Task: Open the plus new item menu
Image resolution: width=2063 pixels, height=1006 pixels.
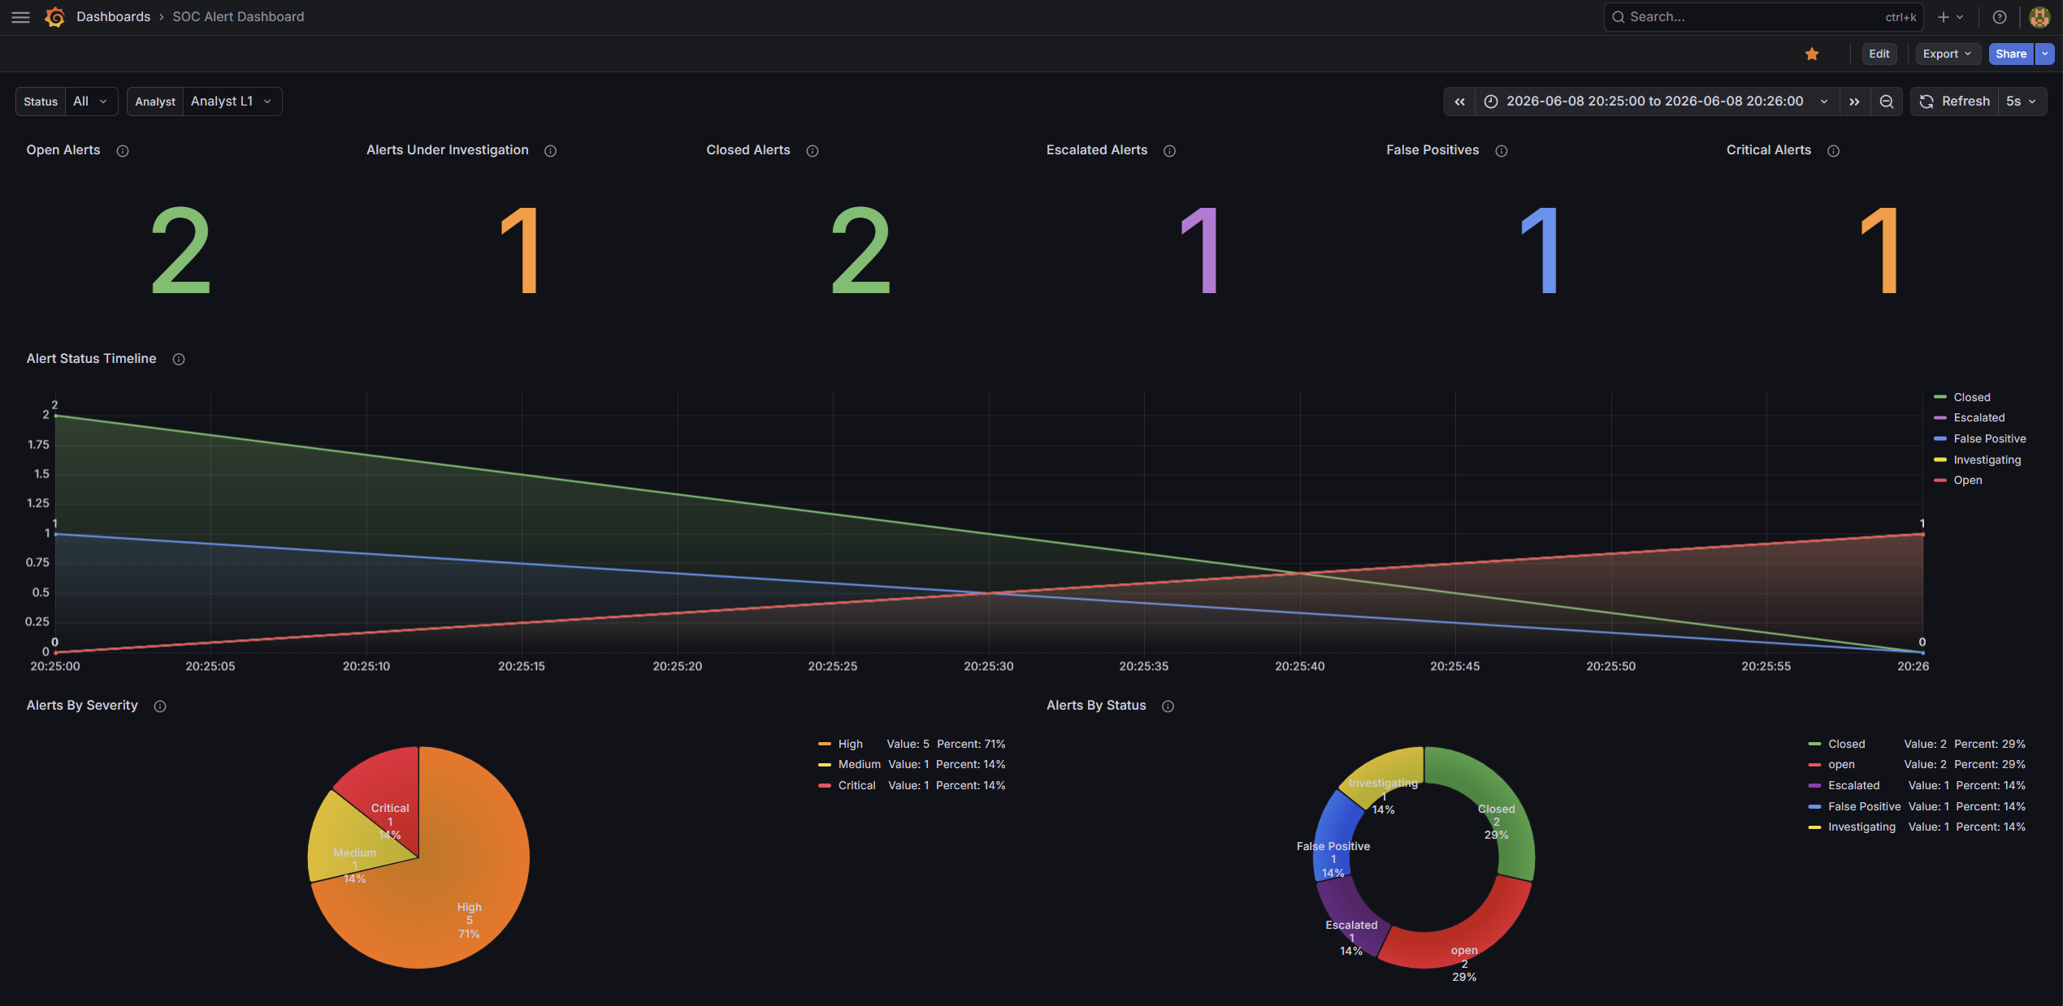Action: pyautogui.click(x=1950, y=17)
